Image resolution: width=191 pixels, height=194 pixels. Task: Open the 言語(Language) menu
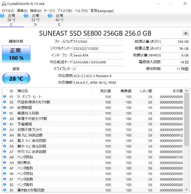102,11
